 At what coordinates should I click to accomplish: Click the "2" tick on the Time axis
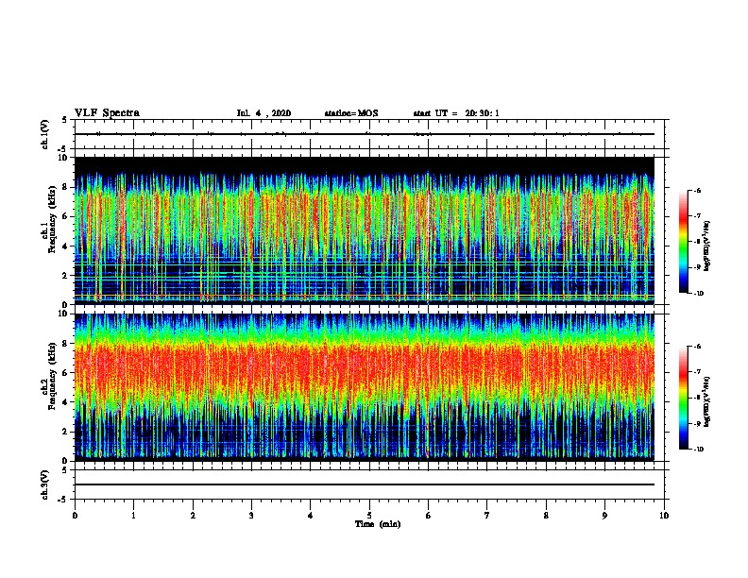[193, 516]
